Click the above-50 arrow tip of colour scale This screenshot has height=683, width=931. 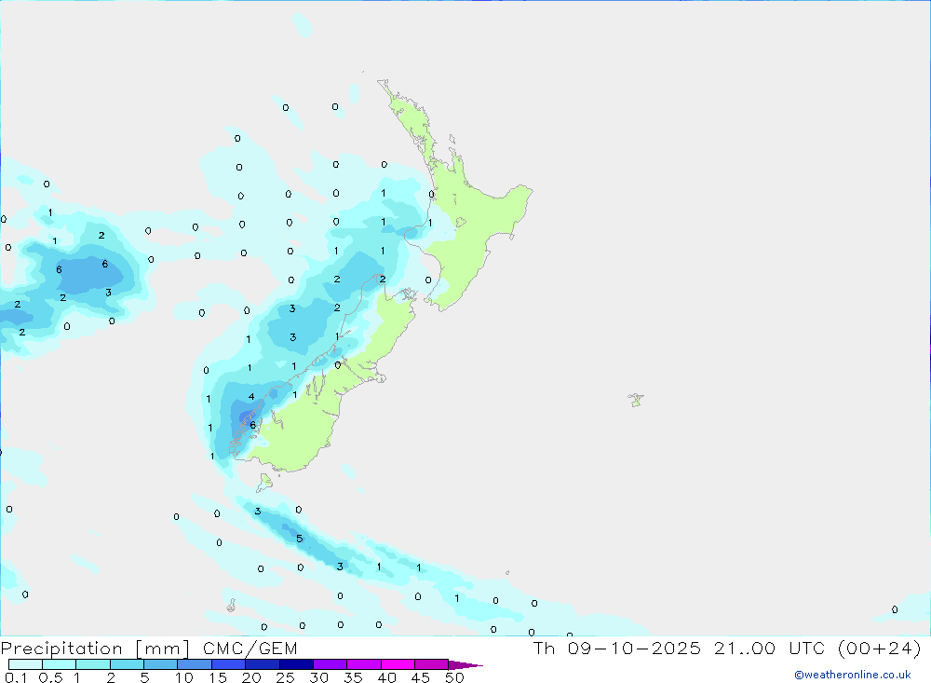click(465, 664)
